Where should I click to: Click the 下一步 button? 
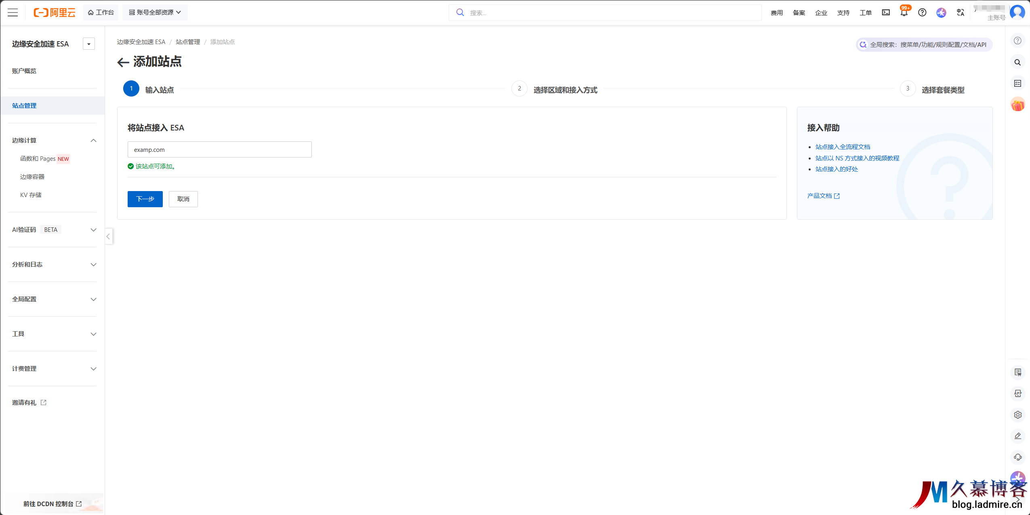(x=145, y=199)
